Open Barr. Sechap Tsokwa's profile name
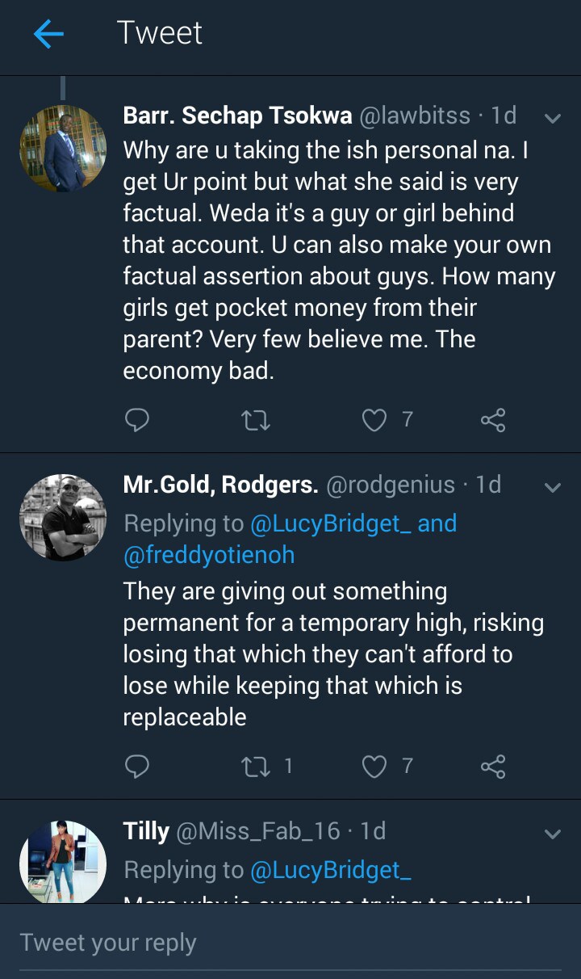 (x=237, y=116)
